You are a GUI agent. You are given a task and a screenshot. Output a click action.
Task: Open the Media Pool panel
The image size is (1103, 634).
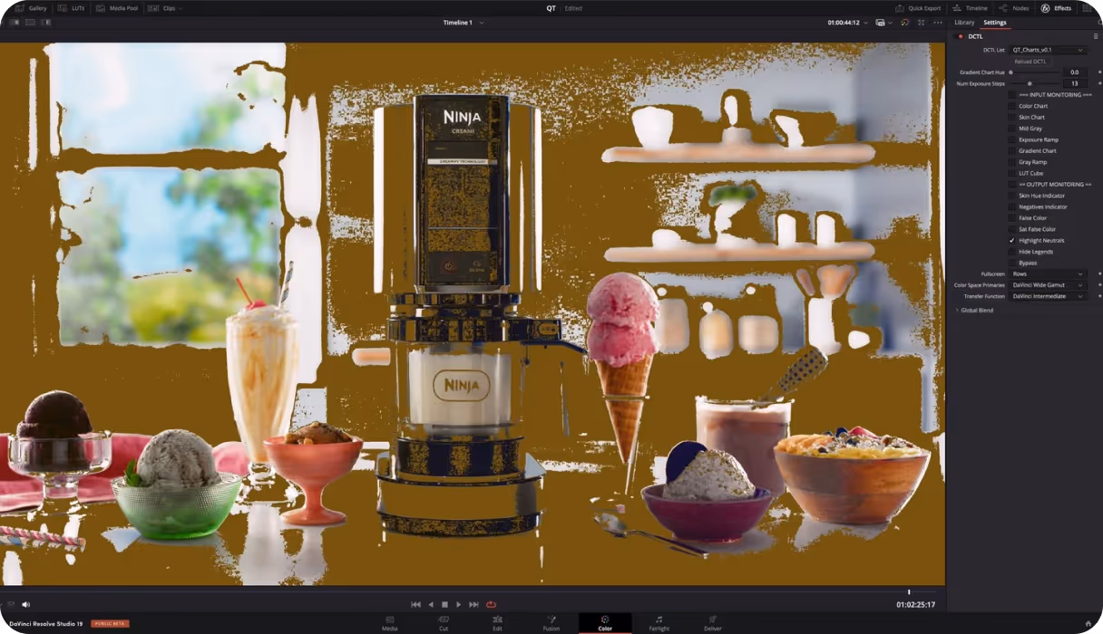click(117, 8)
